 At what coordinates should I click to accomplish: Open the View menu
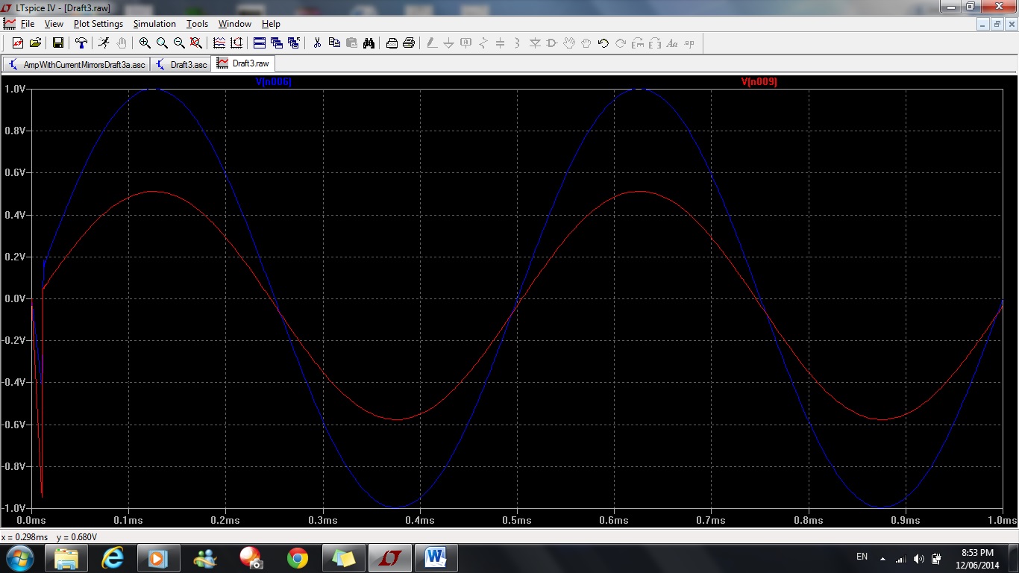click(x=54, y=24)
